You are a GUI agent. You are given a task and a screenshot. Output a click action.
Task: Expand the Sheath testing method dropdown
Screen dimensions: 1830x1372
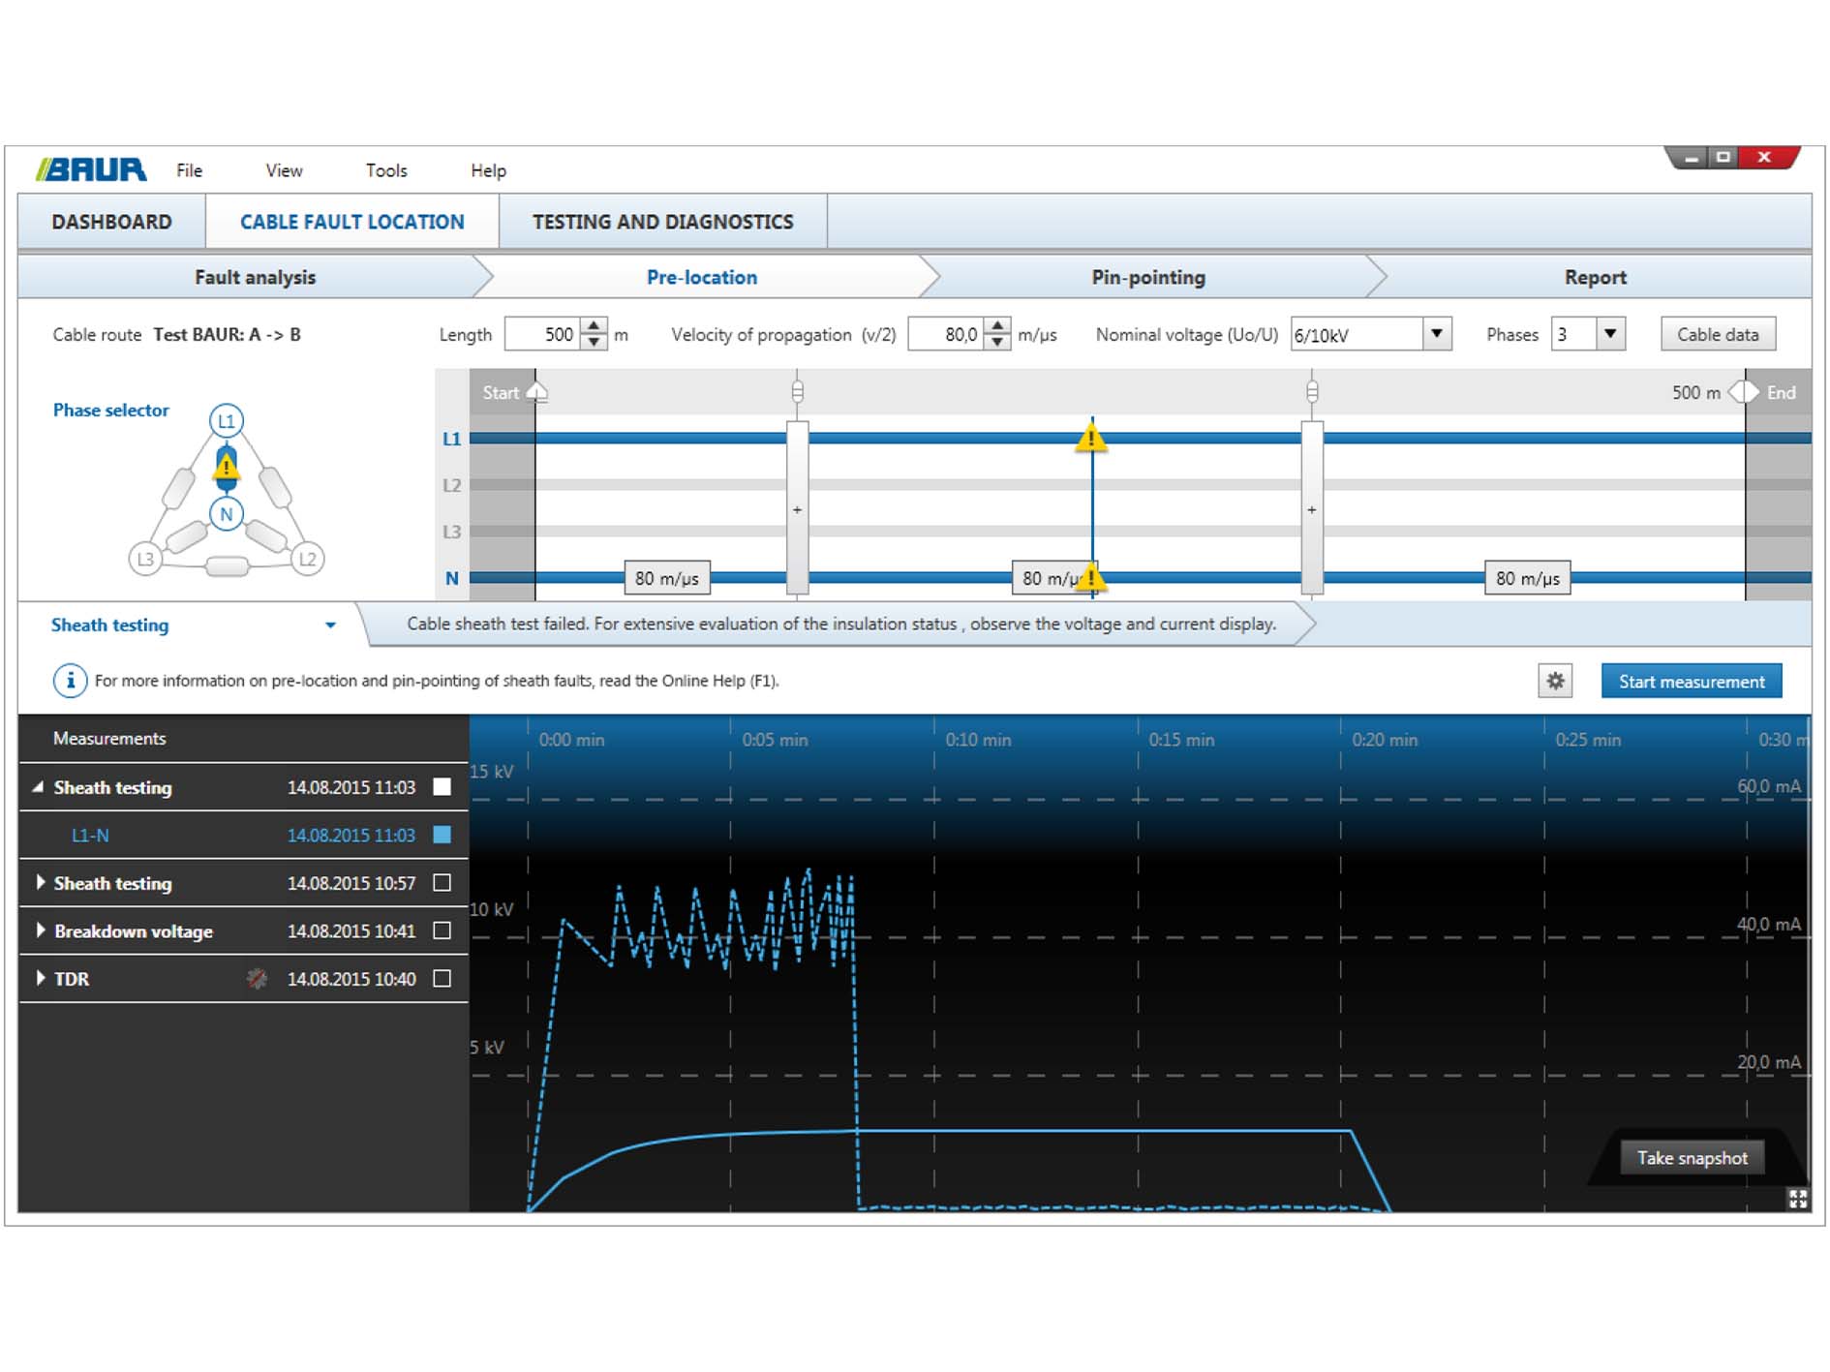(x=330, y=625)
